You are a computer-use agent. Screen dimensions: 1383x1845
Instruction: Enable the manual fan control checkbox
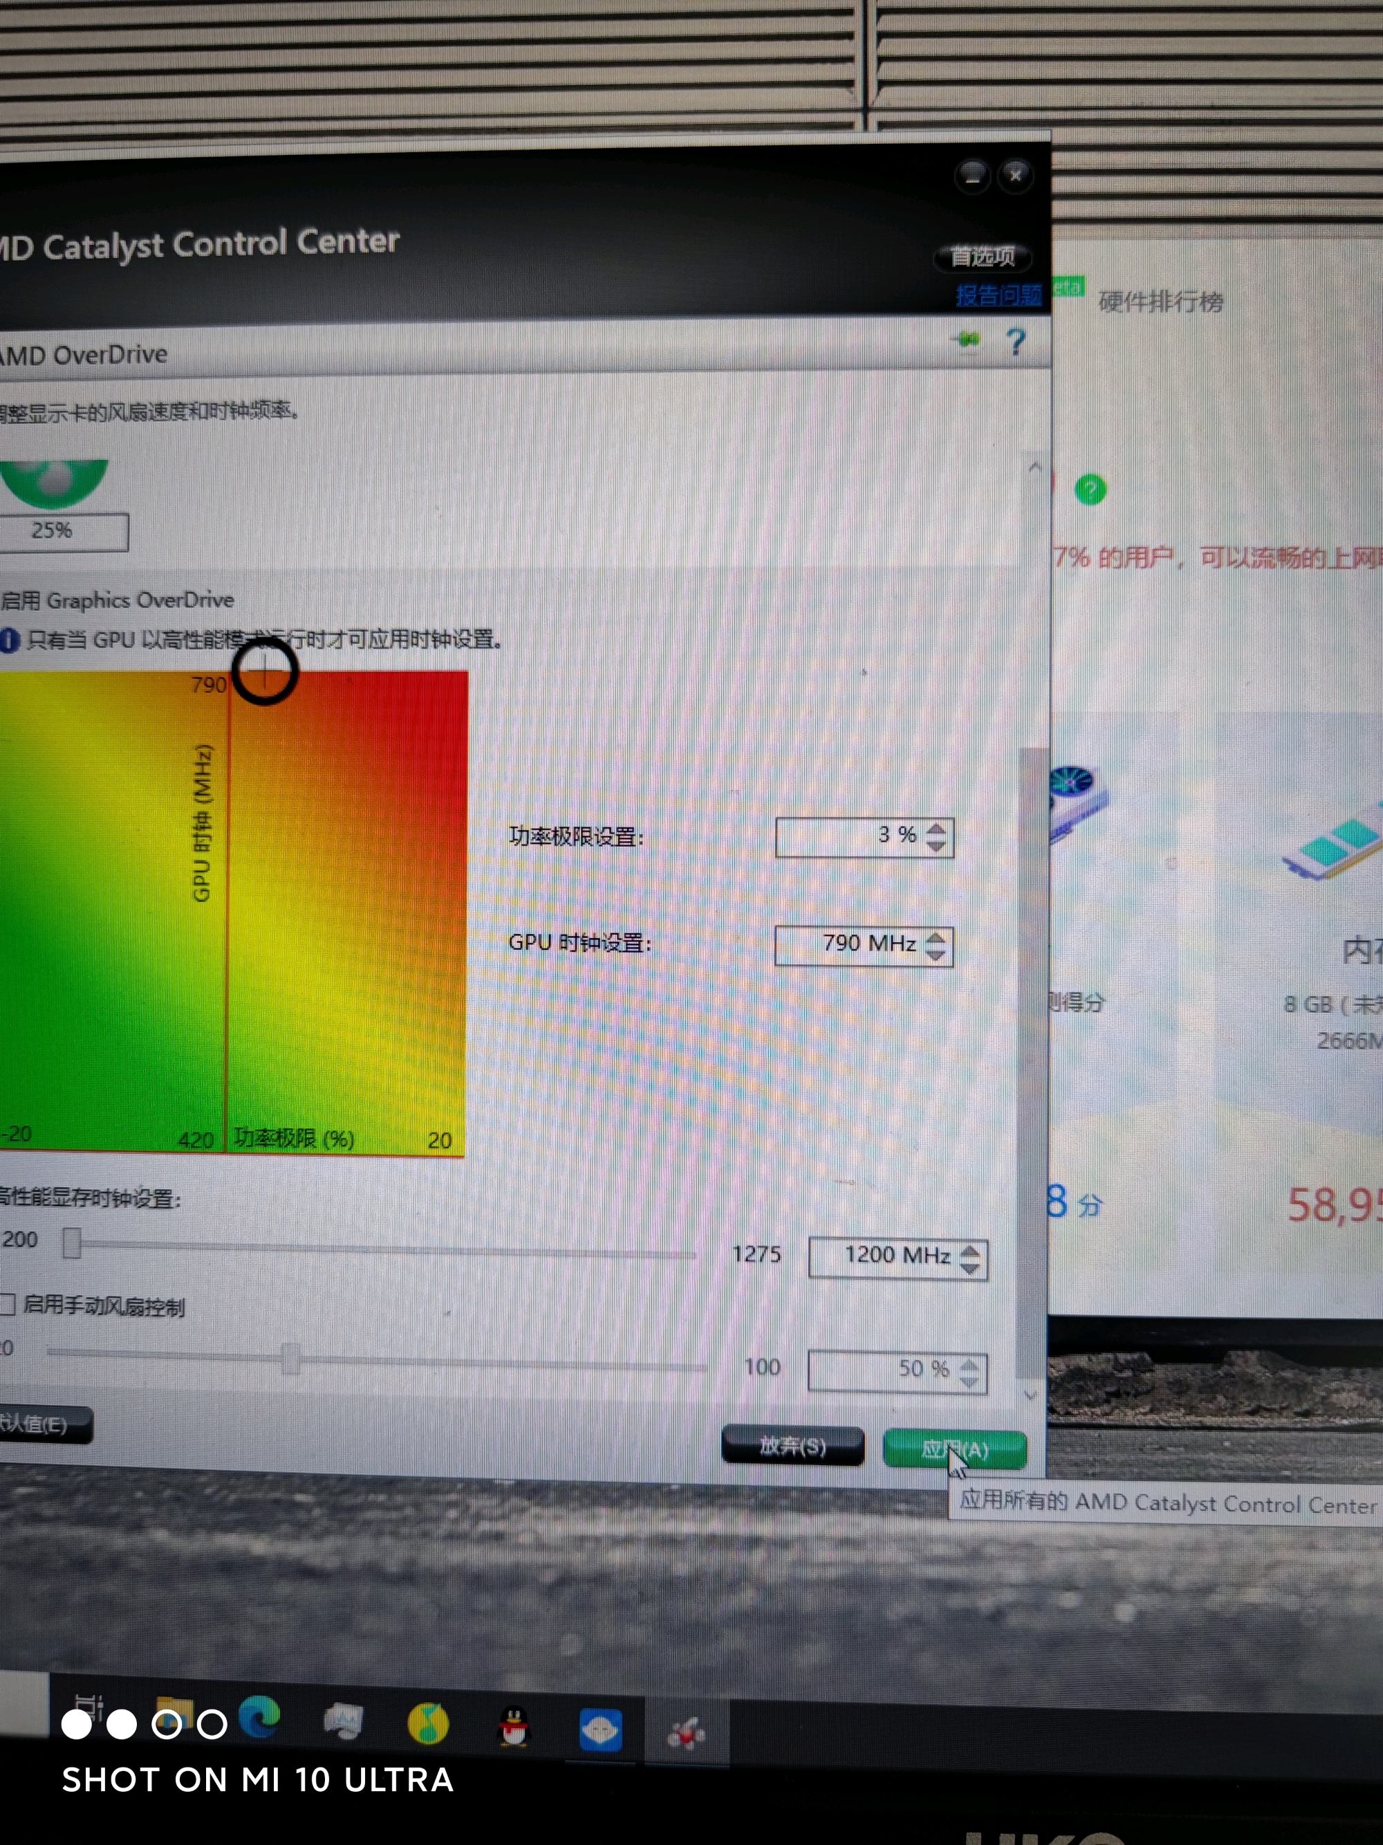click(x=8, y=1304)
